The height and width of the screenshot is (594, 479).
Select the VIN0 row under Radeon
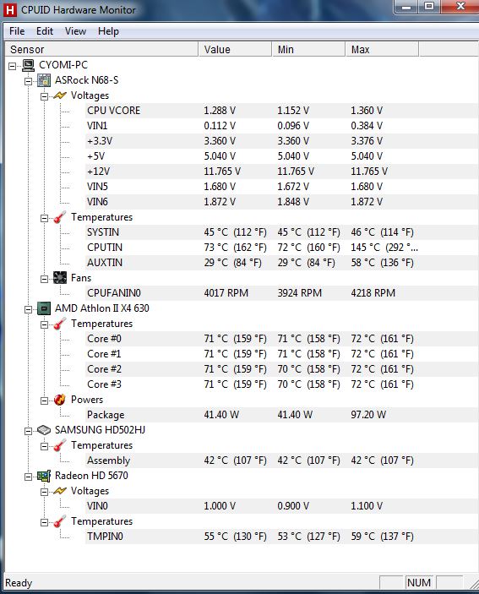point(281,506)
